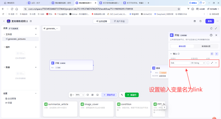Select the 开始 node on the canvas

click(71, 65)
